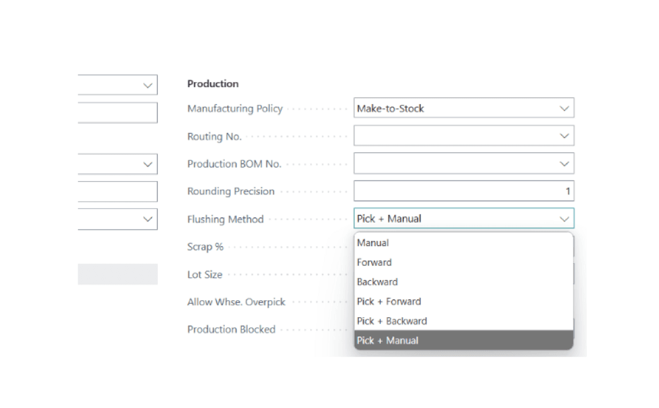The height and width of the screenshot is (408, 659).
Task: Open the topmost cut-off dropdown left of Production
Action: coord(148,85)
